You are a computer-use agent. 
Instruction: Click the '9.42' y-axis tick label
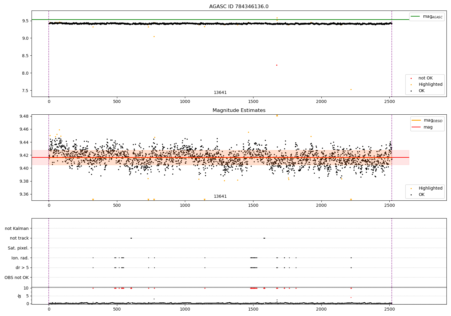tap(24, 155)
